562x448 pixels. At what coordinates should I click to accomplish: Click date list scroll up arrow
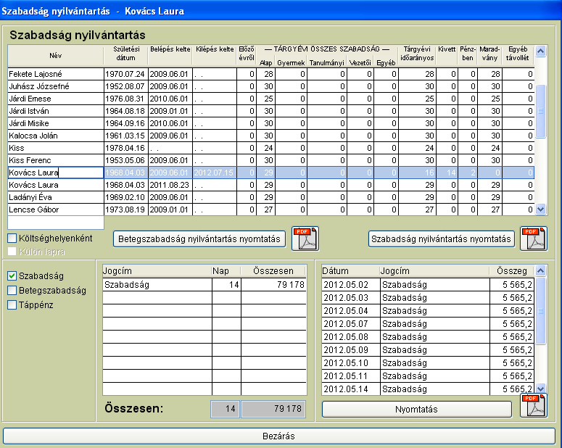point(541,270)
